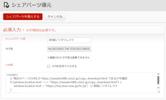Viewport: 166px width, 100px height.
Task: Click the textarea scroll down arrow
Action: [x=158, y=88]
